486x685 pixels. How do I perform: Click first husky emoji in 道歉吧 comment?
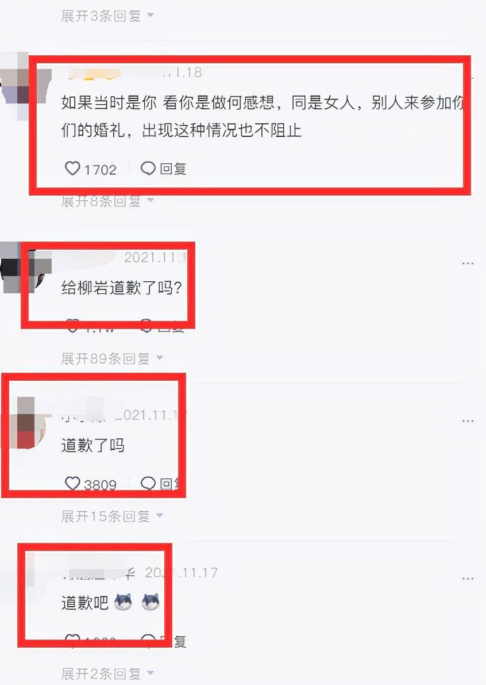click(123, 602)
